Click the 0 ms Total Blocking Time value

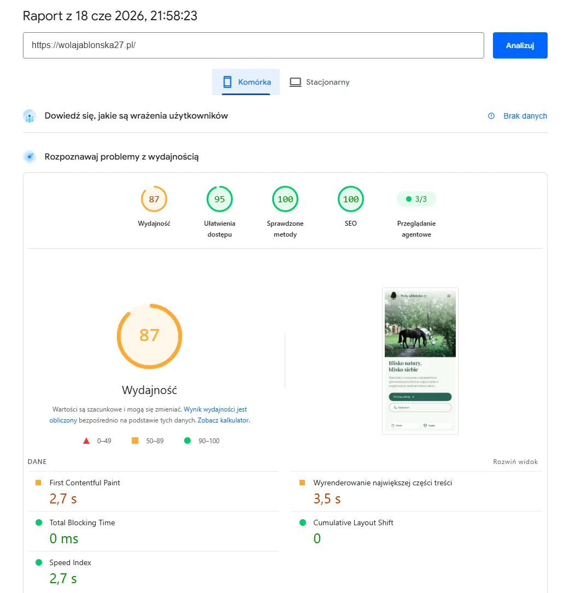click(x=64, y=538)
